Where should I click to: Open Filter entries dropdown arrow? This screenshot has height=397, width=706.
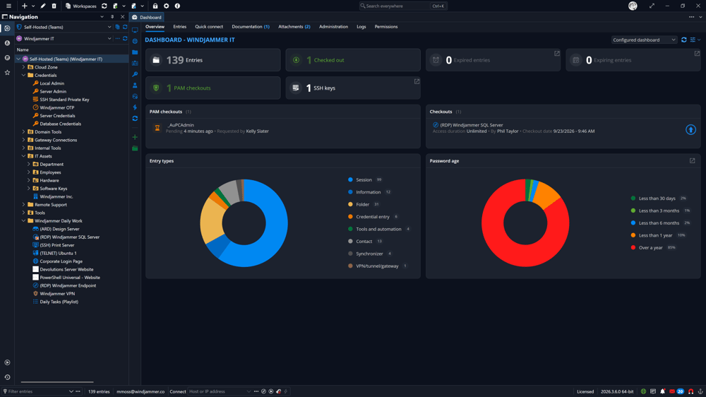tap(71, 391)
